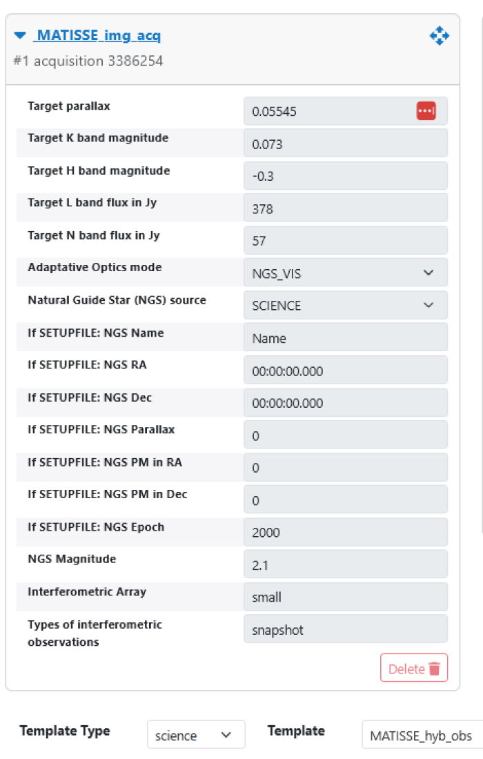Select the NGS RA field
This screenshot has width=483, height=759.
(x=345, y=371)
